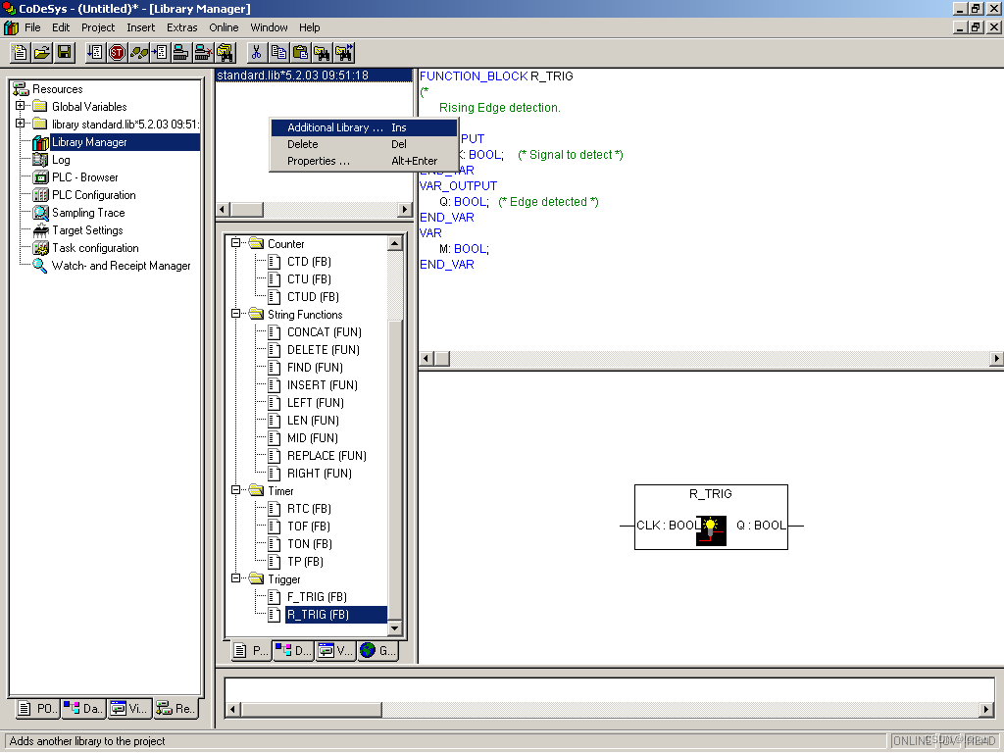Select CTUD (FB) function block
The image size is (1004, 753).
point(313,296)
